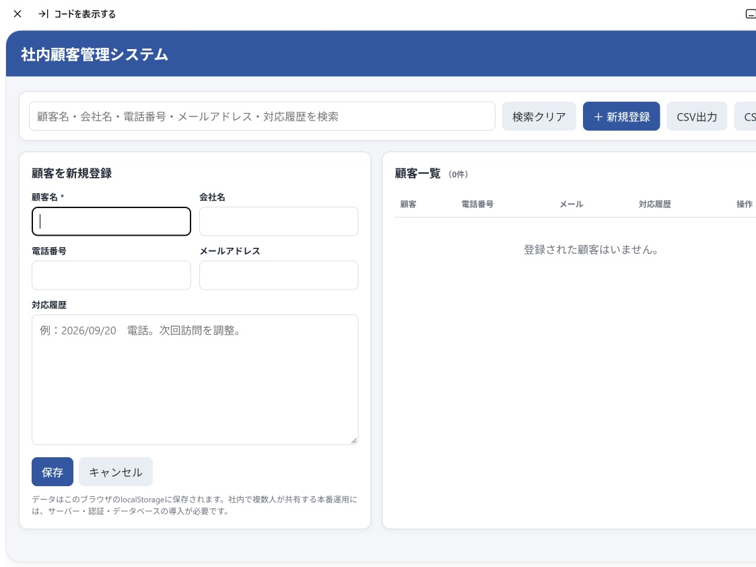
Task: Click the 顧客 column header
Action: point(409,204)
